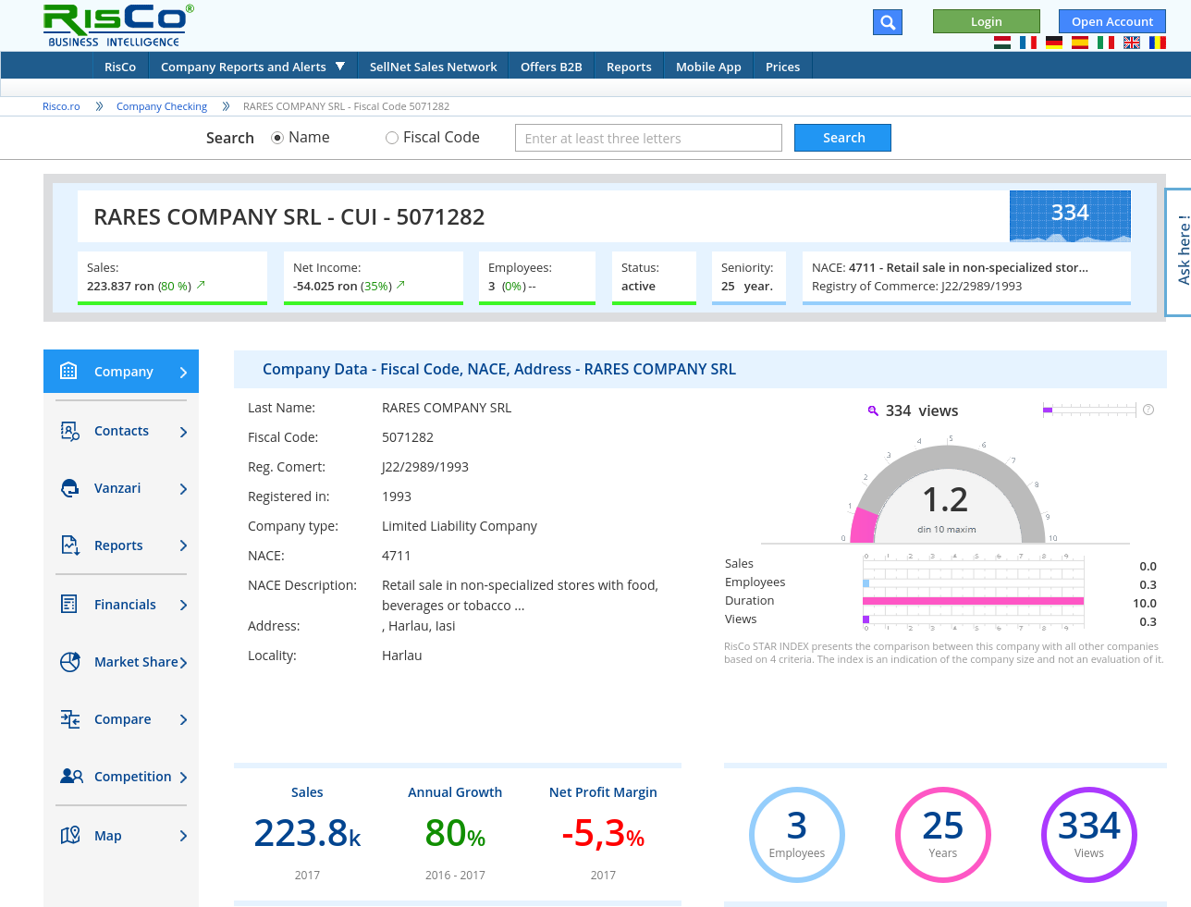Click the Open Account button

click(1112, 21)
